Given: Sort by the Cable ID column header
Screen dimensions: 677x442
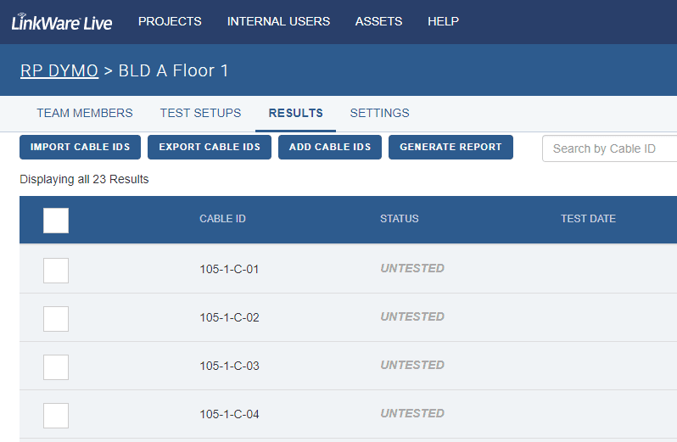Looking at the screenshot, I should (x=222, y=219).
